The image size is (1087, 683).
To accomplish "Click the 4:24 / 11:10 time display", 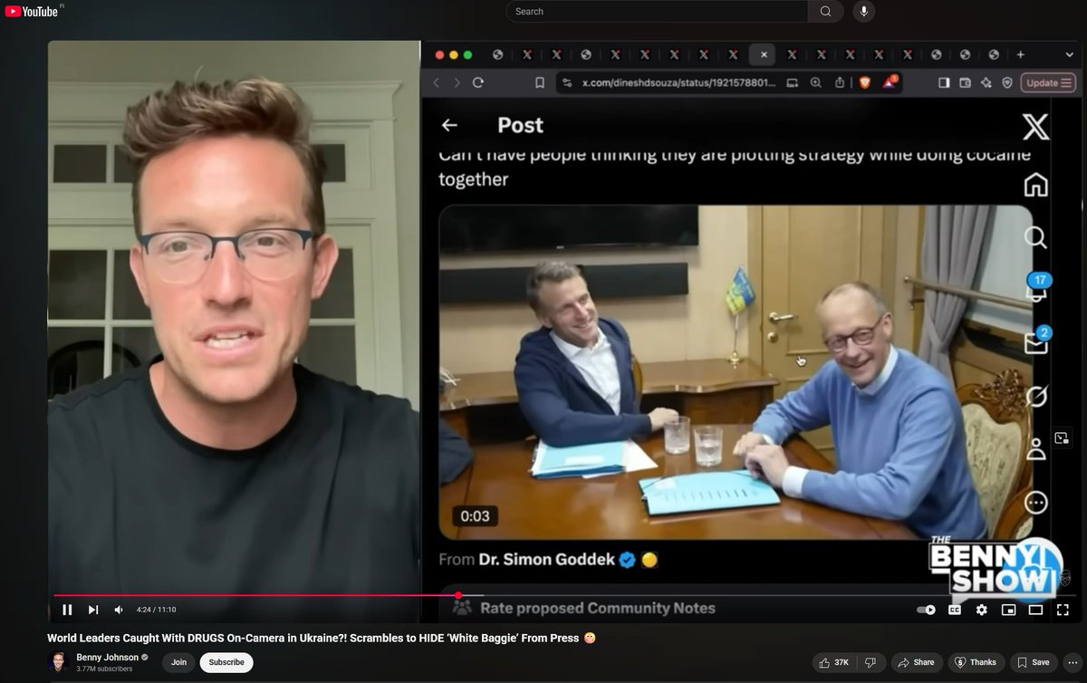I will pyautogui.click(x=156, y=610).
